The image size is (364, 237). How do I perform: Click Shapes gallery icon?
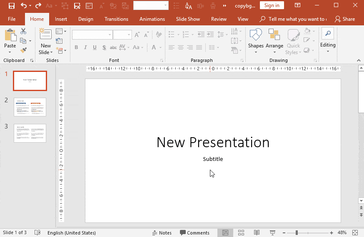click(x=256, y=34)
